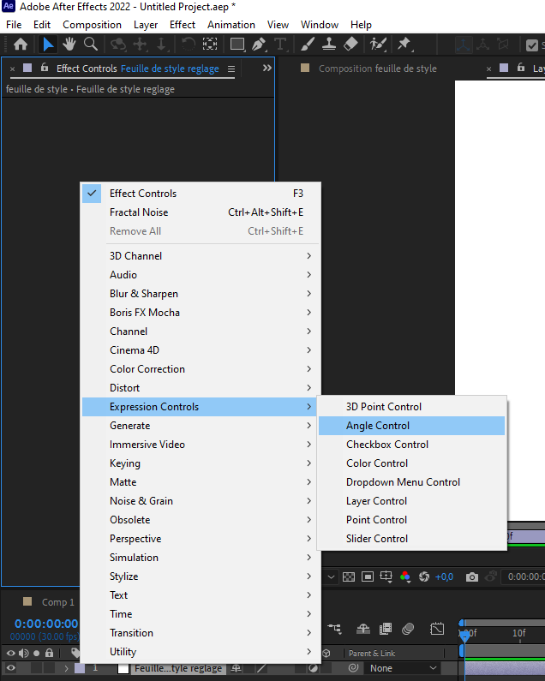The image size is (545, 681).
Task: Open the Effect Controls panel menu
Action: pos(231,69)
